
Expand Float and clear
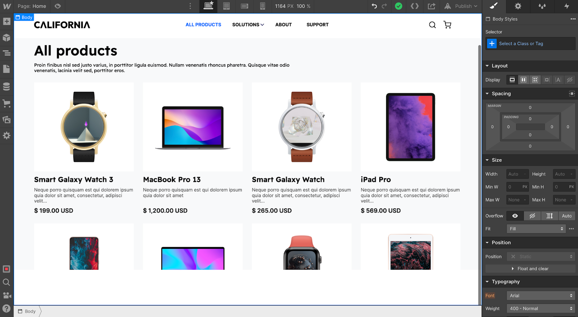530,269
